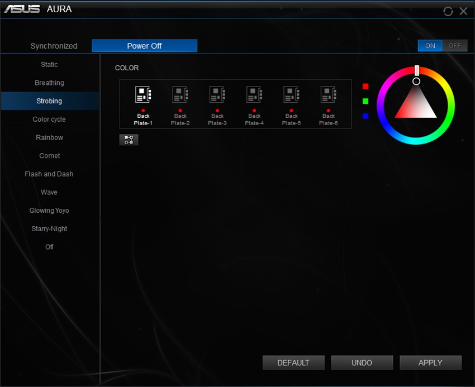
Task: Click the cyan area of hue ring
Action: [x=416, y=141]
